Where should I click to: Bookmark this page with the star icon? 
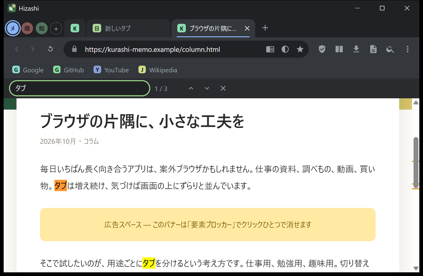[x=300, y=49]
